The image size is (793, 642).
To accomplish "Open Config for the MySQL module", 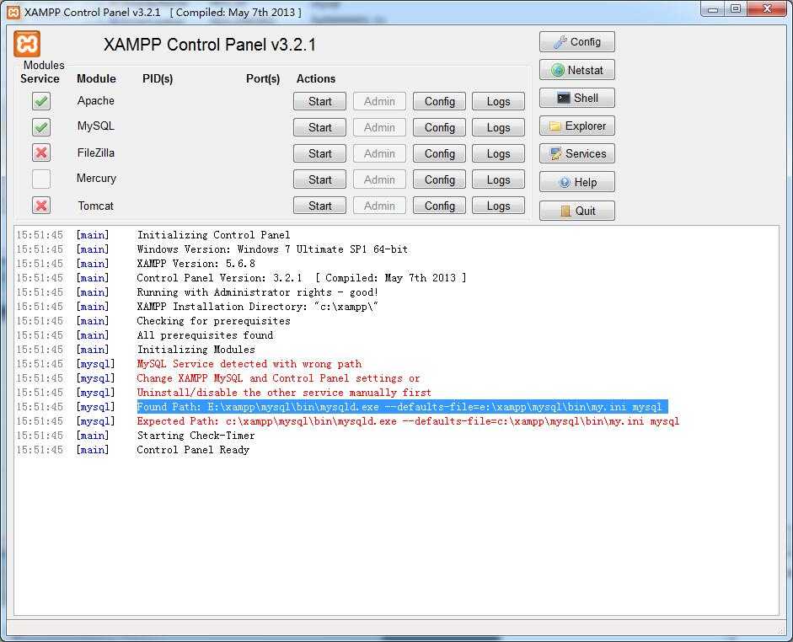I will point(440,127).
